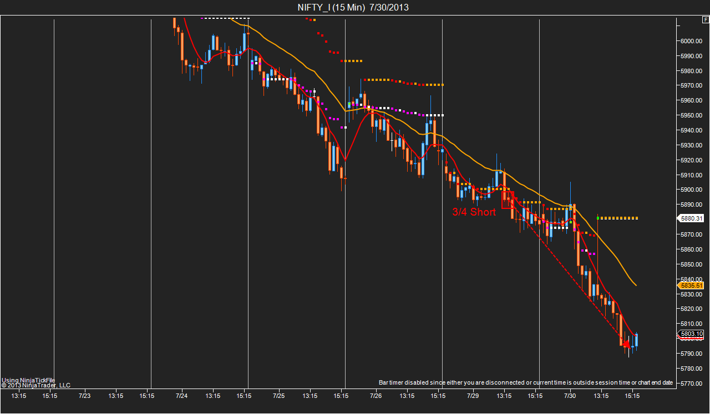Select the 5860.00 level on price scale
Viewport: 710px width, 414px height.
692,250
